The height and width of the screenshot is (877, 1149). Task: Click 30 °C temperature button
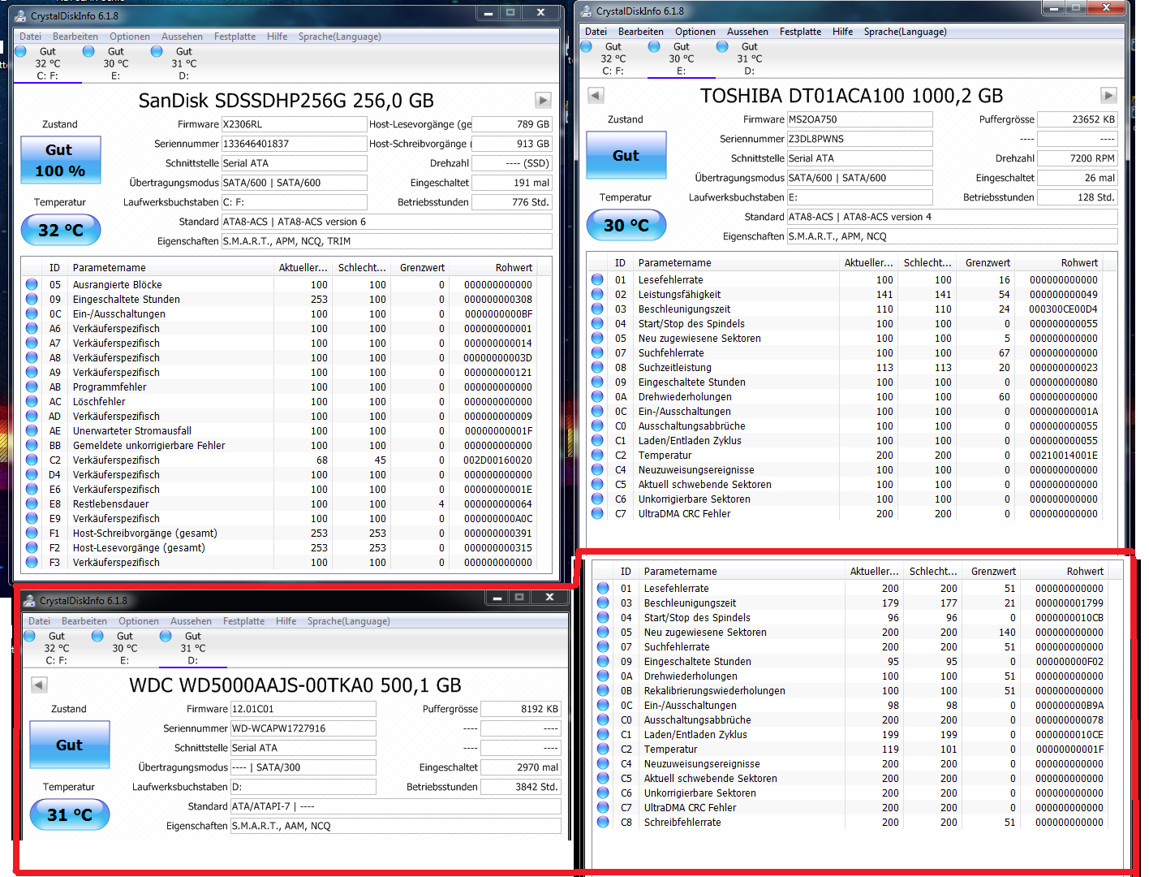coord(626,225)
